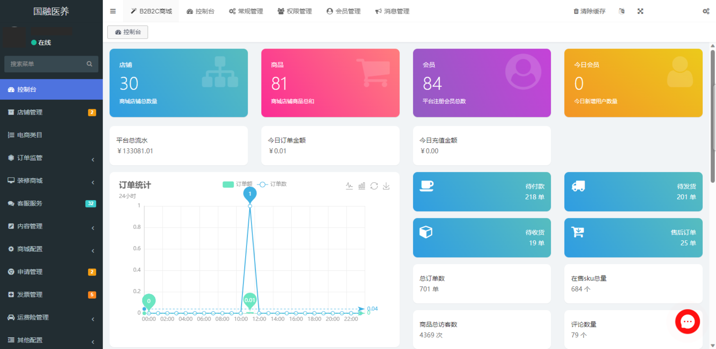Toggle 订单额 legend series
This screenshot has height=349, width=716.
[238, 184]
